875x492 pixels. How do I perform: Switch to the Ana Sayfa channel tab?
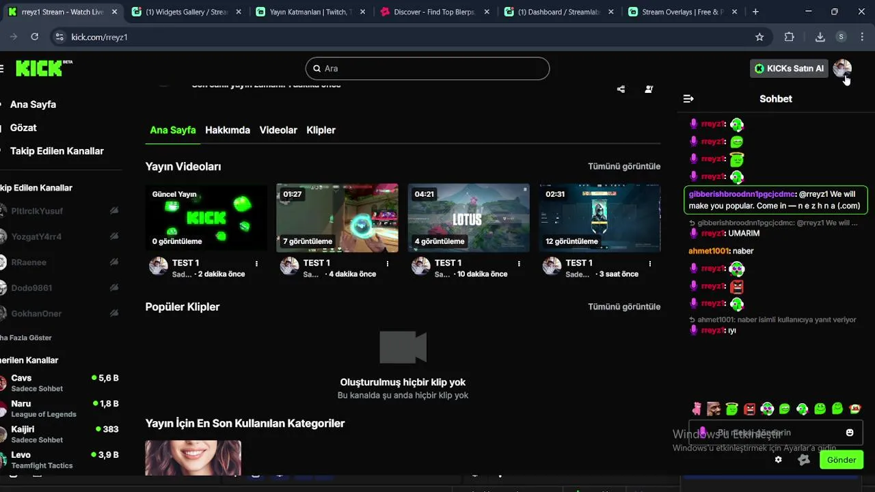tap(173, 130)
